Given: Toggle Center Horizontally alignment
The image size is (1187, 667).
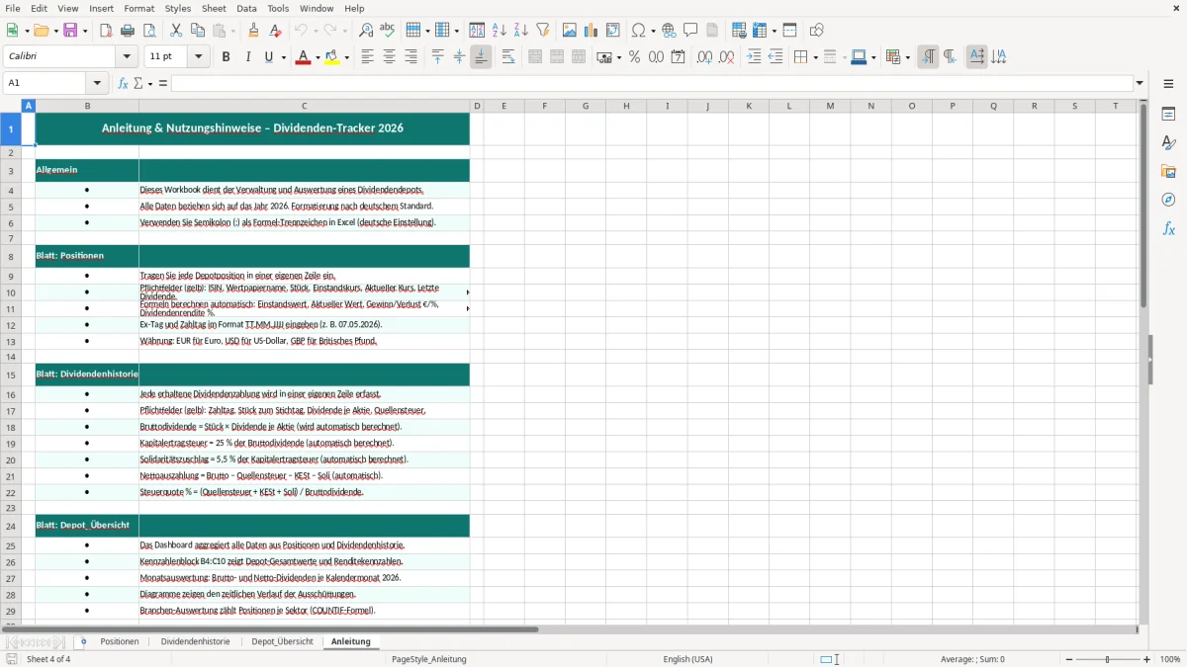Looking at the screenshot, I should 389,57.
